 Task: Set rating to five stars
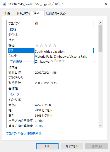pyautogui.click(x=55, y=45)
